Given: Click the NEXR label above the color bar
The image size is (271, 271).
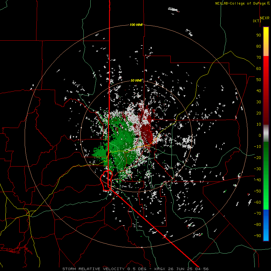Looking at the screenshot, I should click(x=265, y=18).
